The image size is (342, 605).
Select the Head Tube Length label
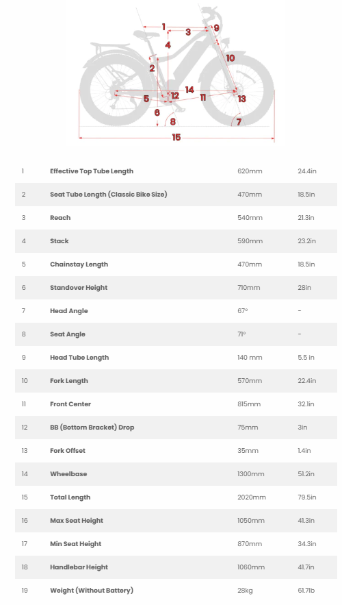tap(79, 357)
